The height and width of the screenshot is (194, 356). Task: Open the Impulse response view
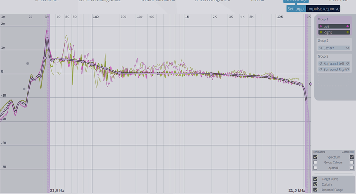(x=323, y=9)
